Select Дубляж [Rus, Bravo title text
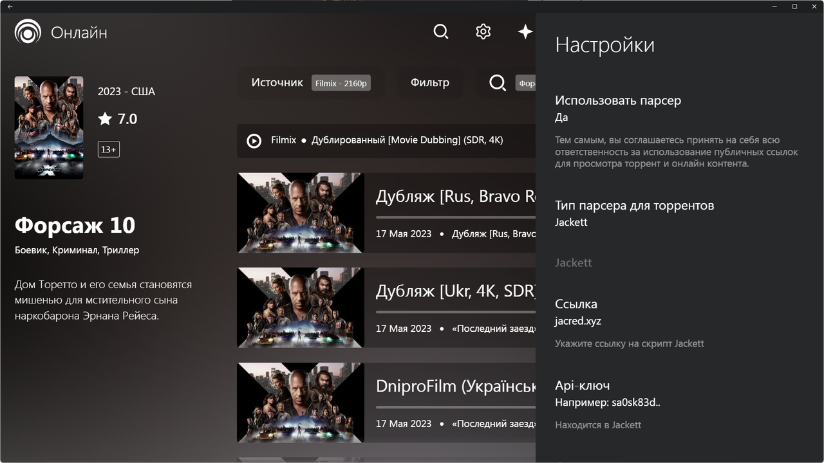Viewport: 824px width, 463px height. tap(456, 196)
